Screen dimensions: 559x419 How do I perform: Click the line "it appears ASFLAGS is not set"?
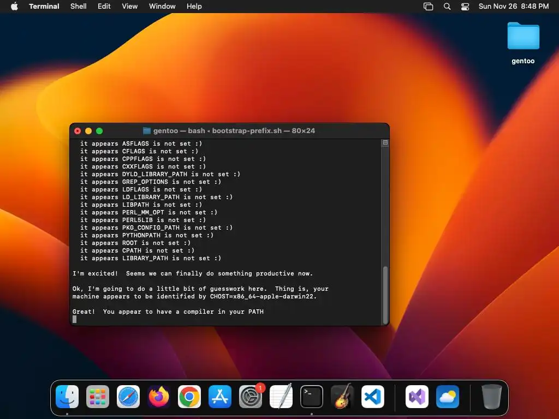tap(141, 143)
